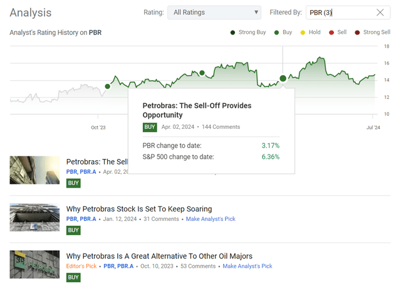The image size is (401, 289).
Task: Click the 3.17% PBR change value
Action: (x=270, y=146)
